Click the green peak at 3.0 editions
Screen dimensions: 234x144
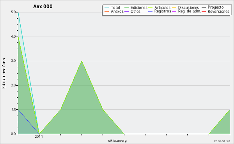coord(82,61)
